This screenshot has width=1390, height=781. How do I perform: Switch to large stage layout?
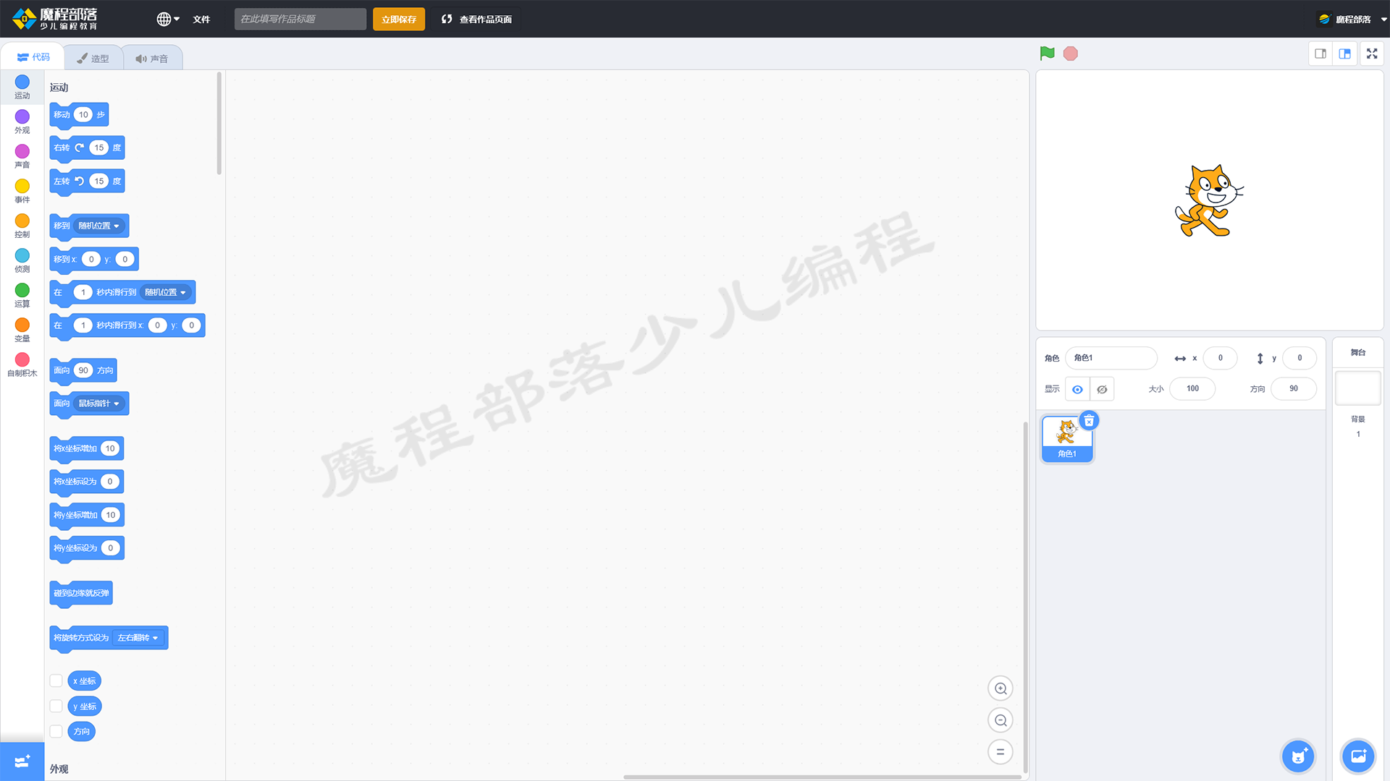point(1345,54)
